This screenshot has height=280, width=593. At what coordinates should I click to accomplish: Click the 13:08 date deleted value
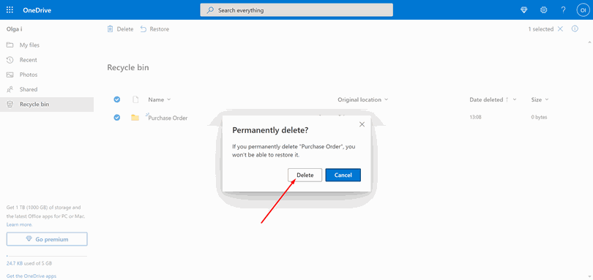point(475,117)
